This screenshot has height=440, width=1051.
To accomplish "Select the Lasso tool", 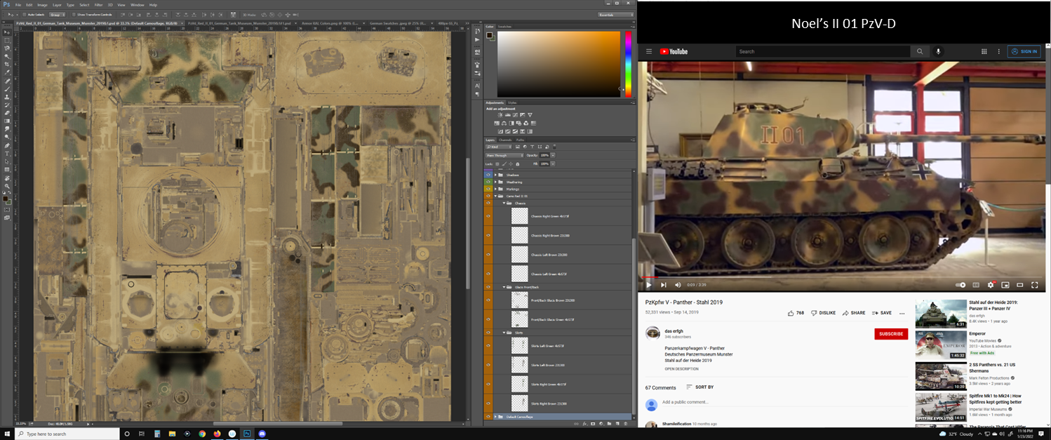I will click(x=7, y=48).
